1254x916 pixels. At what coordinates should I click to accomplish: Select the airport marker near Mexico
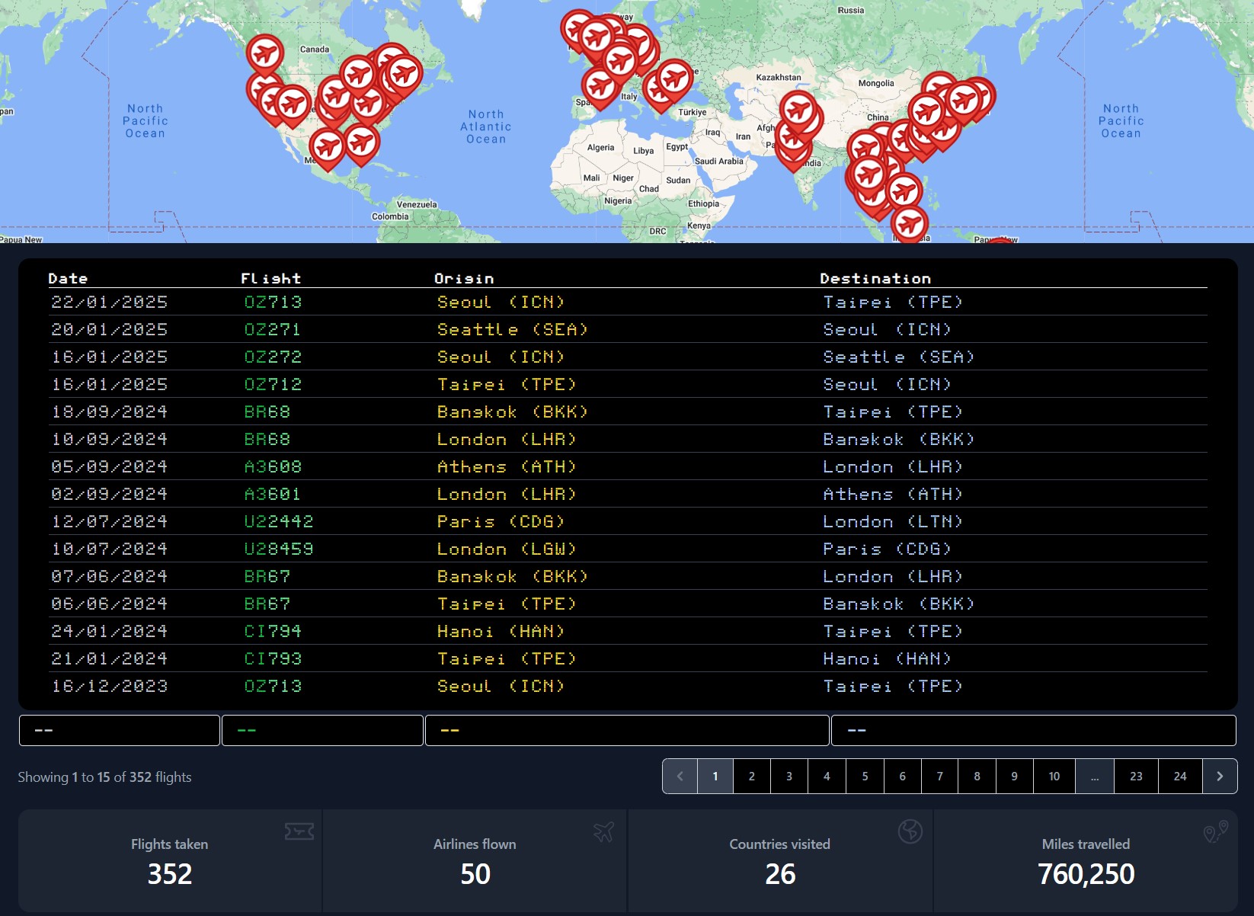point(328,148)
